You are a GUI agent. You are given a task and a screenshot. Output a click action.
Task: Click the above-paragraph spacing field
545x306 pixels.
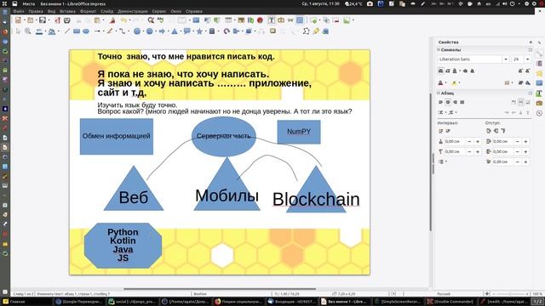pyautogui.click(x=455, y=142)
